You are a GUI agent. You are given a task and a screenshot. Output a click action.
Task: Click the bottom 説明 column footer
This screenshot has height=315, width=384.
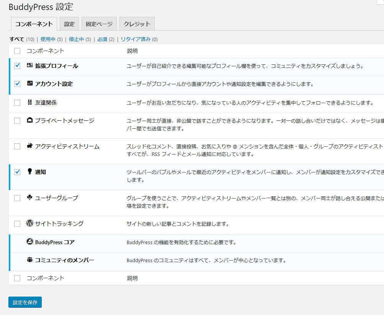click(x=132, y=278)
